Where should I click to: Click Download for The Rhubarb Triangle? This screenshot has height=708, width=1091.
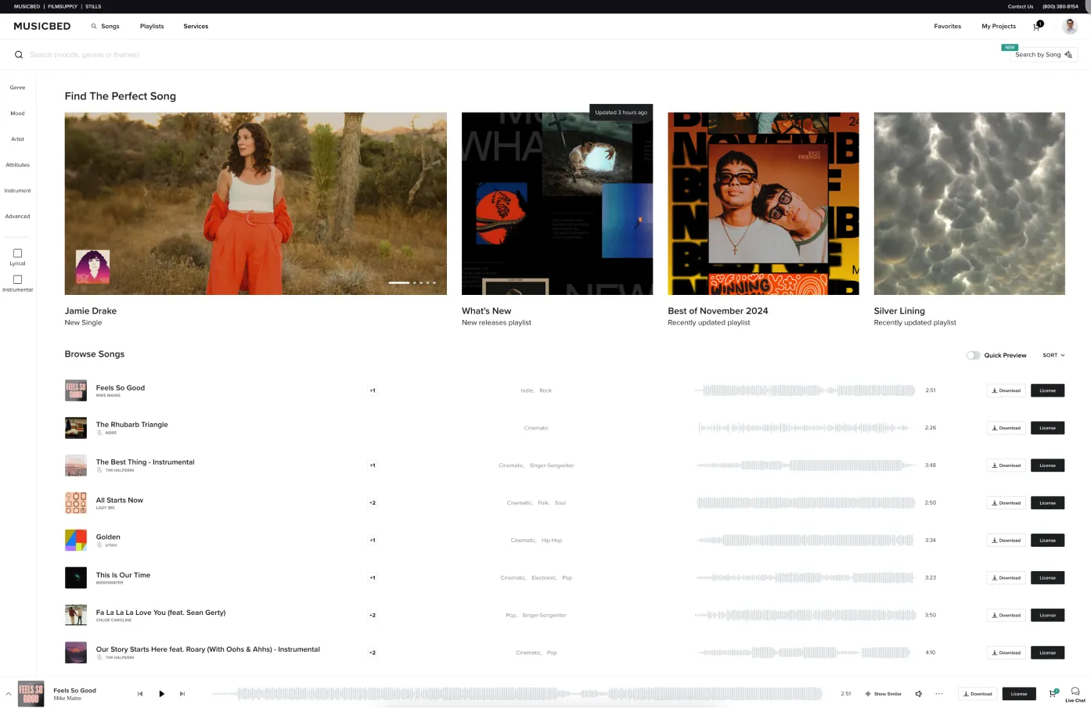pyautogui.click(x=1006, y=428)
